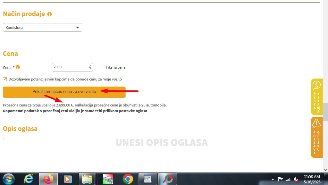Click the Opis oglasa heading
Image resolution: width=328 pixels, height=185 pixels.
pos(20,129)
